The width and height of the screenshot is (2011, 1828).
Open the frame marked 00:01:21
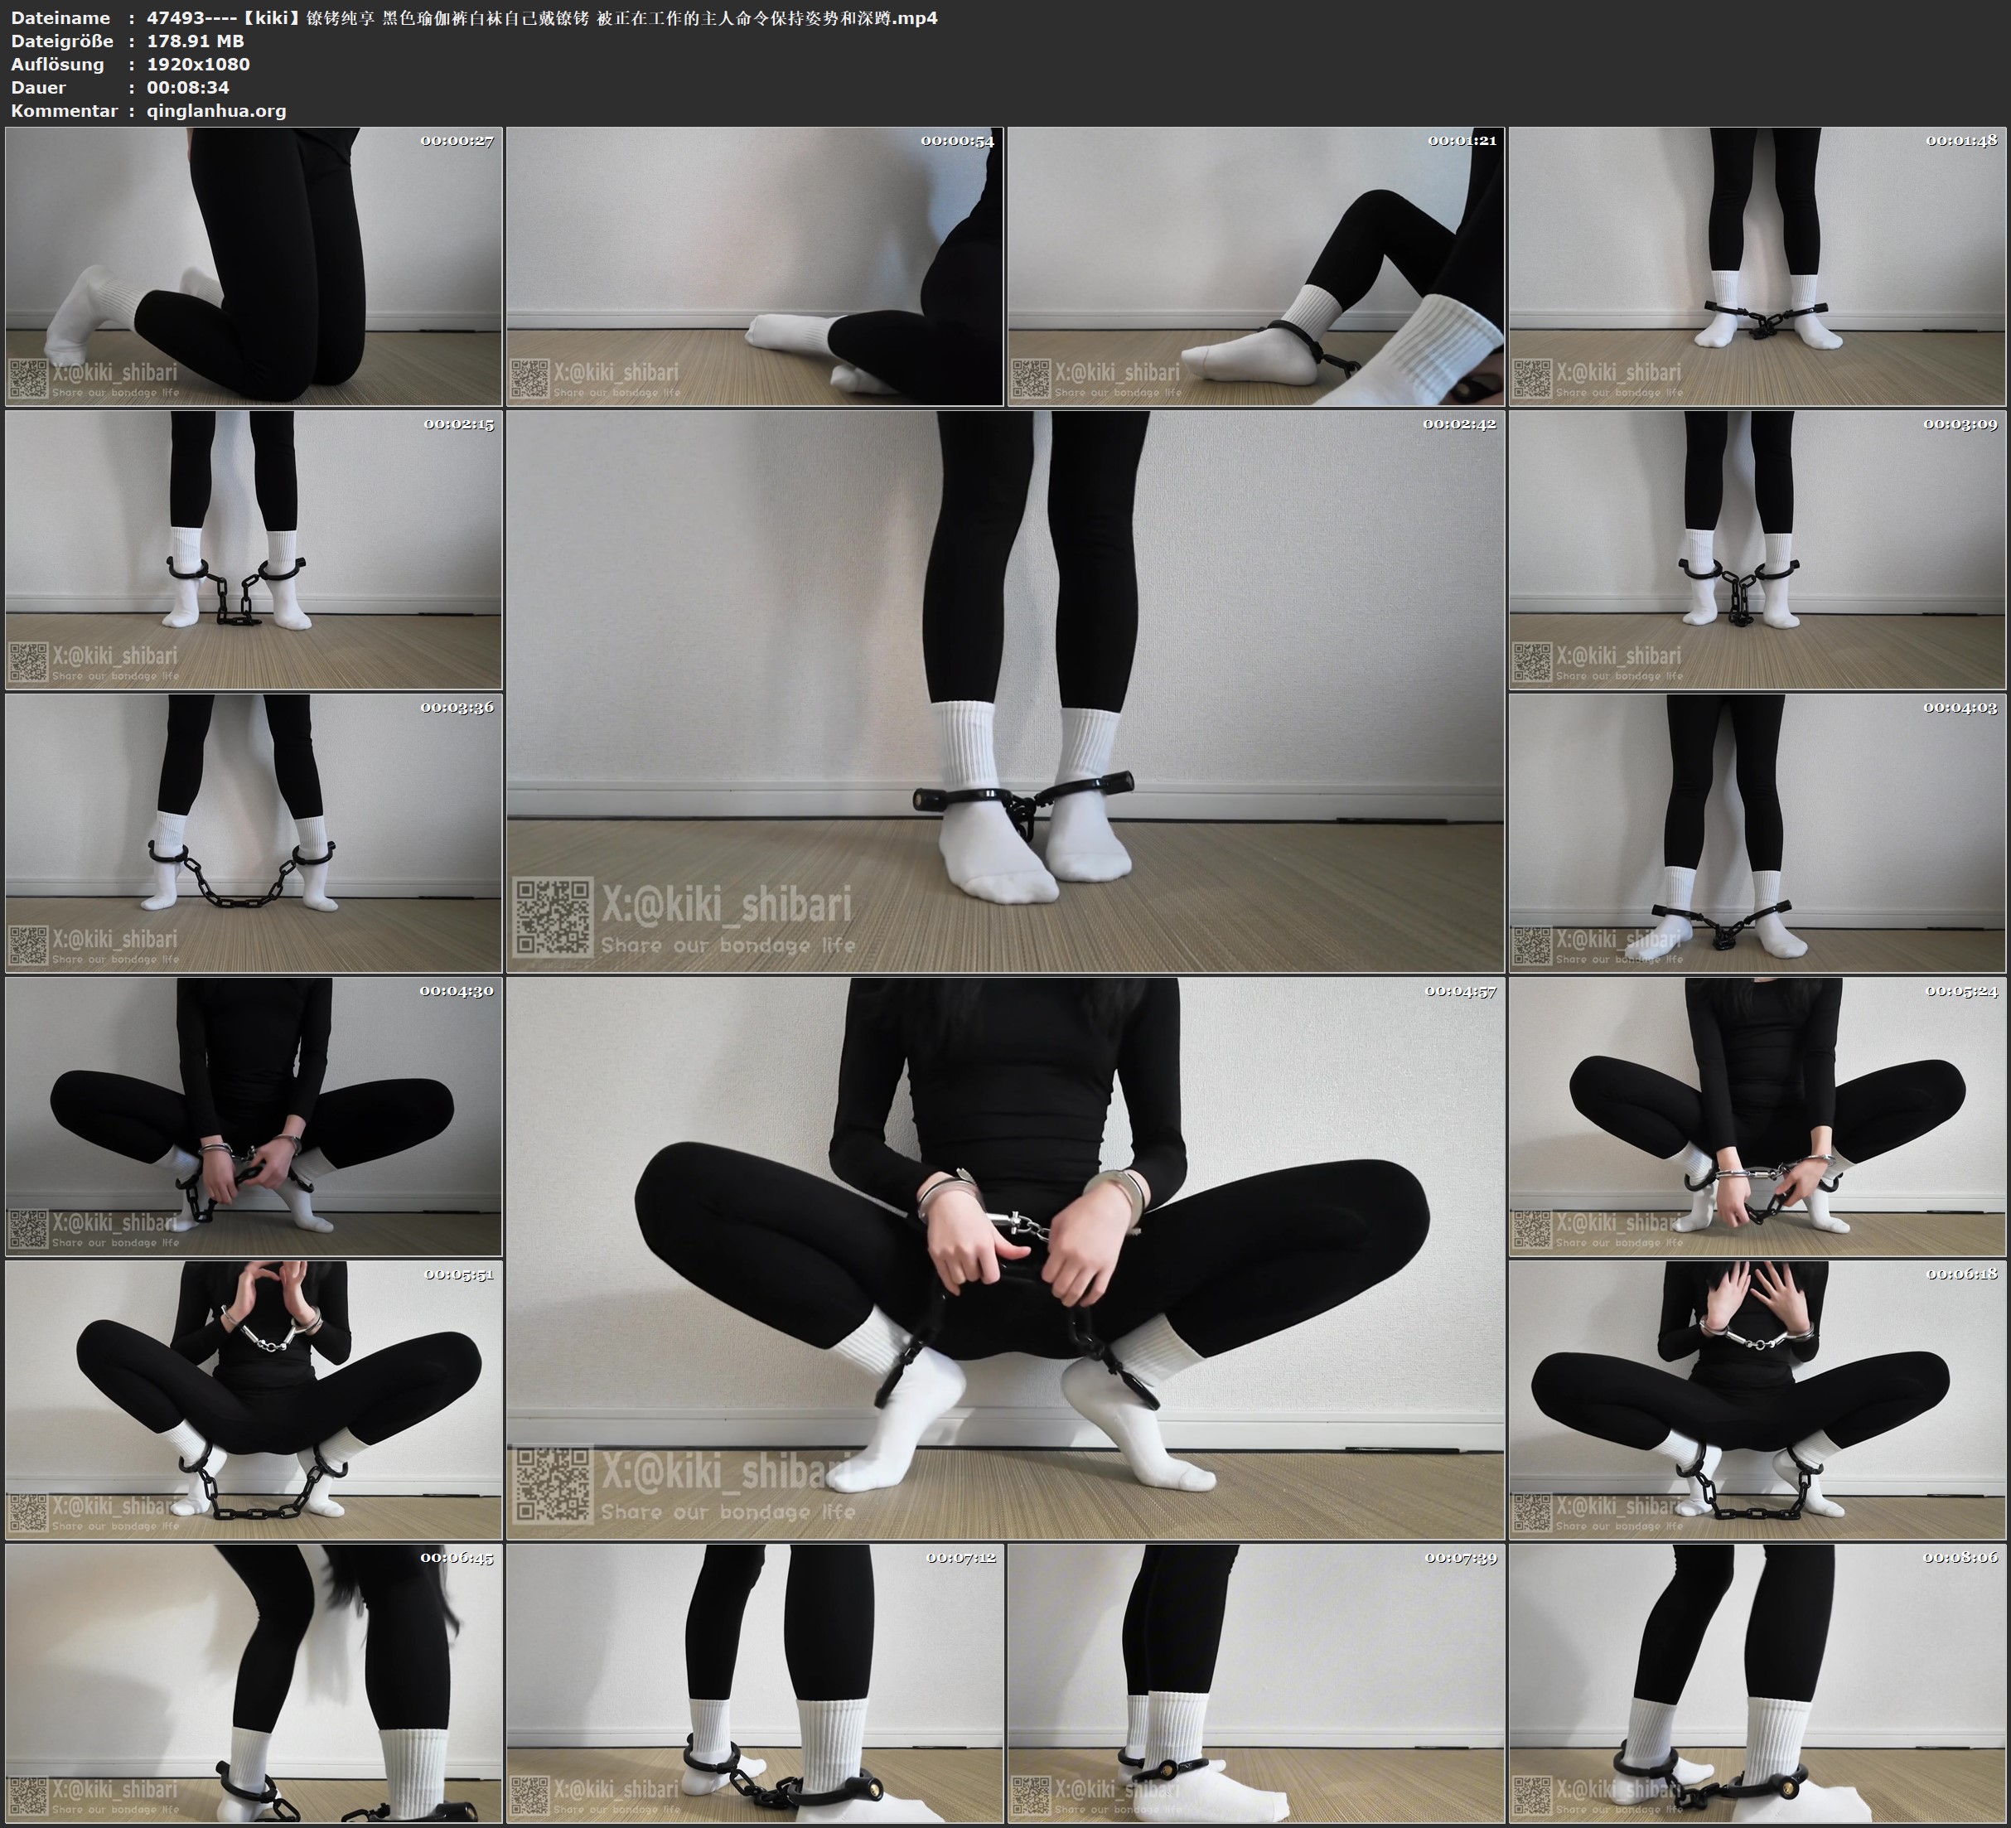click(x=1256, y=265)
